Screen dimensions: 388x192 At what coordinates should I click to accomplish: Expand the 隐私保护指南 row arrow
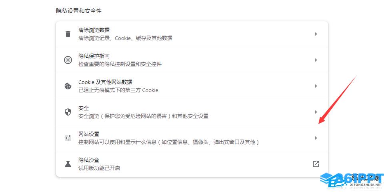(x=316, y=60)
